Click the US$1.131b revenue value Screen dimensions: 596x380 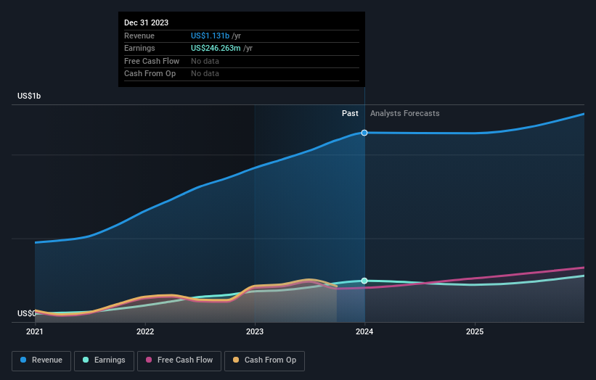tap(210, 36)
